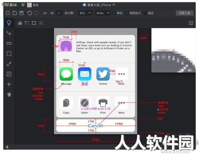Select the px unit option
199x154 pixels.
(45, 13)
